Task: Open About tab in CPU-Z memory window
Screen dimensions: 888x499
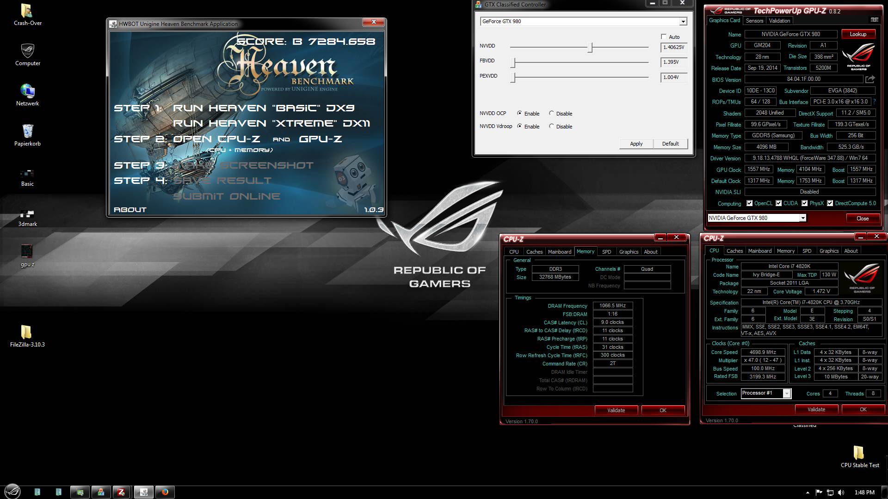Action: coord(650,252)
